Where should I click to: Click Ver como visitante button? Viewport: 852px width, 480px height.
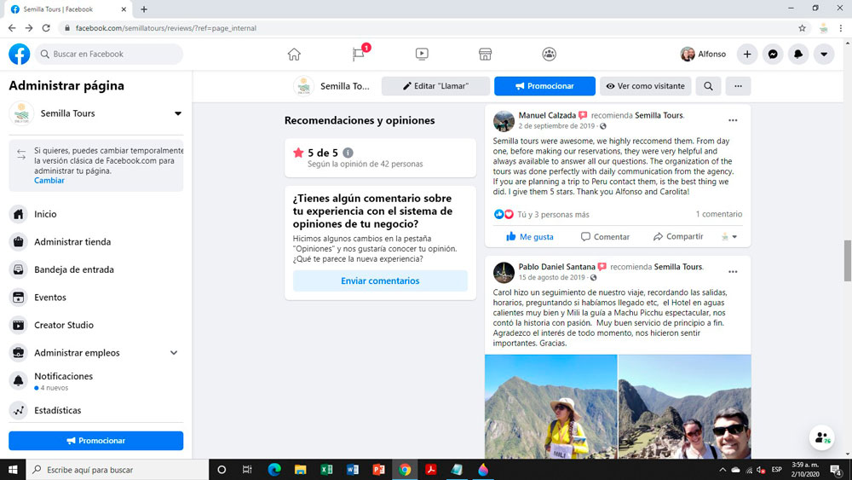point(646,86)
